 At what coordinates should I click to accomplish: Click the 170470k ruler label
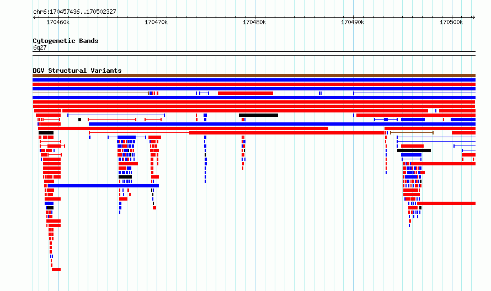156,22
